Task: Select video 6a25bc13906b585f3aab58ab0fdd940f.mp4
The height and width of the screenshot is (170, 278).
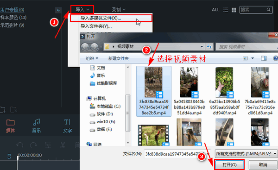Action: click(x=224, y=91)
